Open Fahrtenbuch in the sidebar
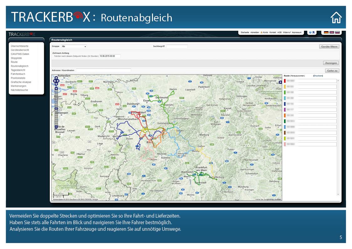 pos(18,74)
